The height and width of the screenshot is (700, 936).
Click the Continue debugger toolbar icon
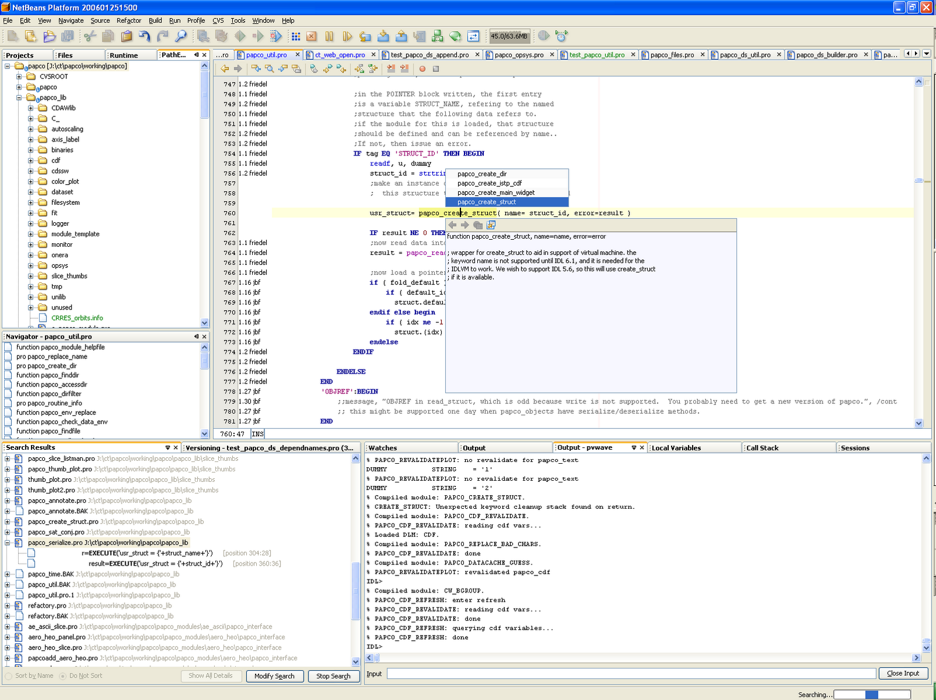347,36
